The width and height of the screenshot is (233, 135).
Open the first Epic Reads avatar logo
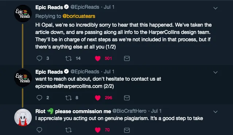[x=23, y=13]
